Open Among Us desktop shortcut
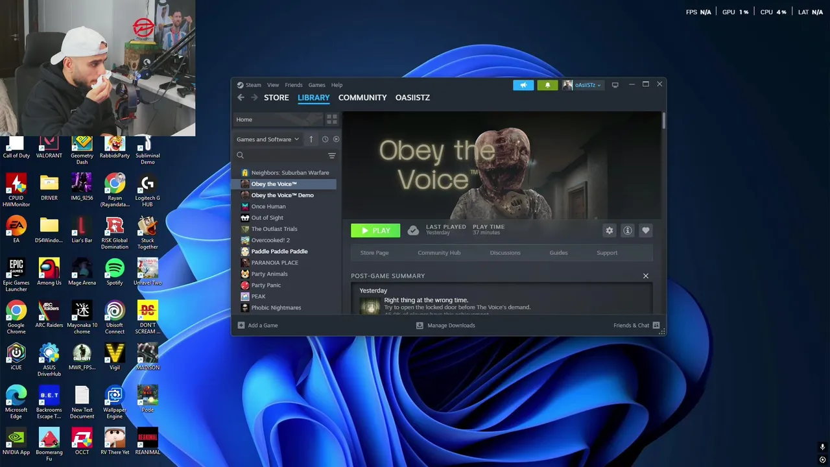 (49, 272)
